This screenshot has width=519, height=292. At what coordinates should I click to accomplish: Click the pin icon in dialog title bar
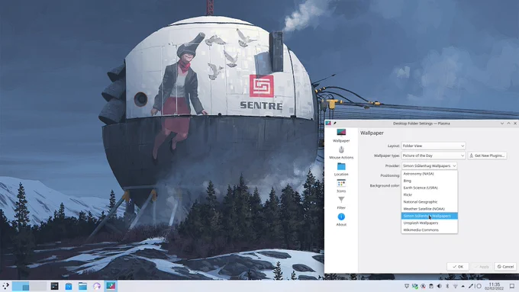(x=334, y=124)
